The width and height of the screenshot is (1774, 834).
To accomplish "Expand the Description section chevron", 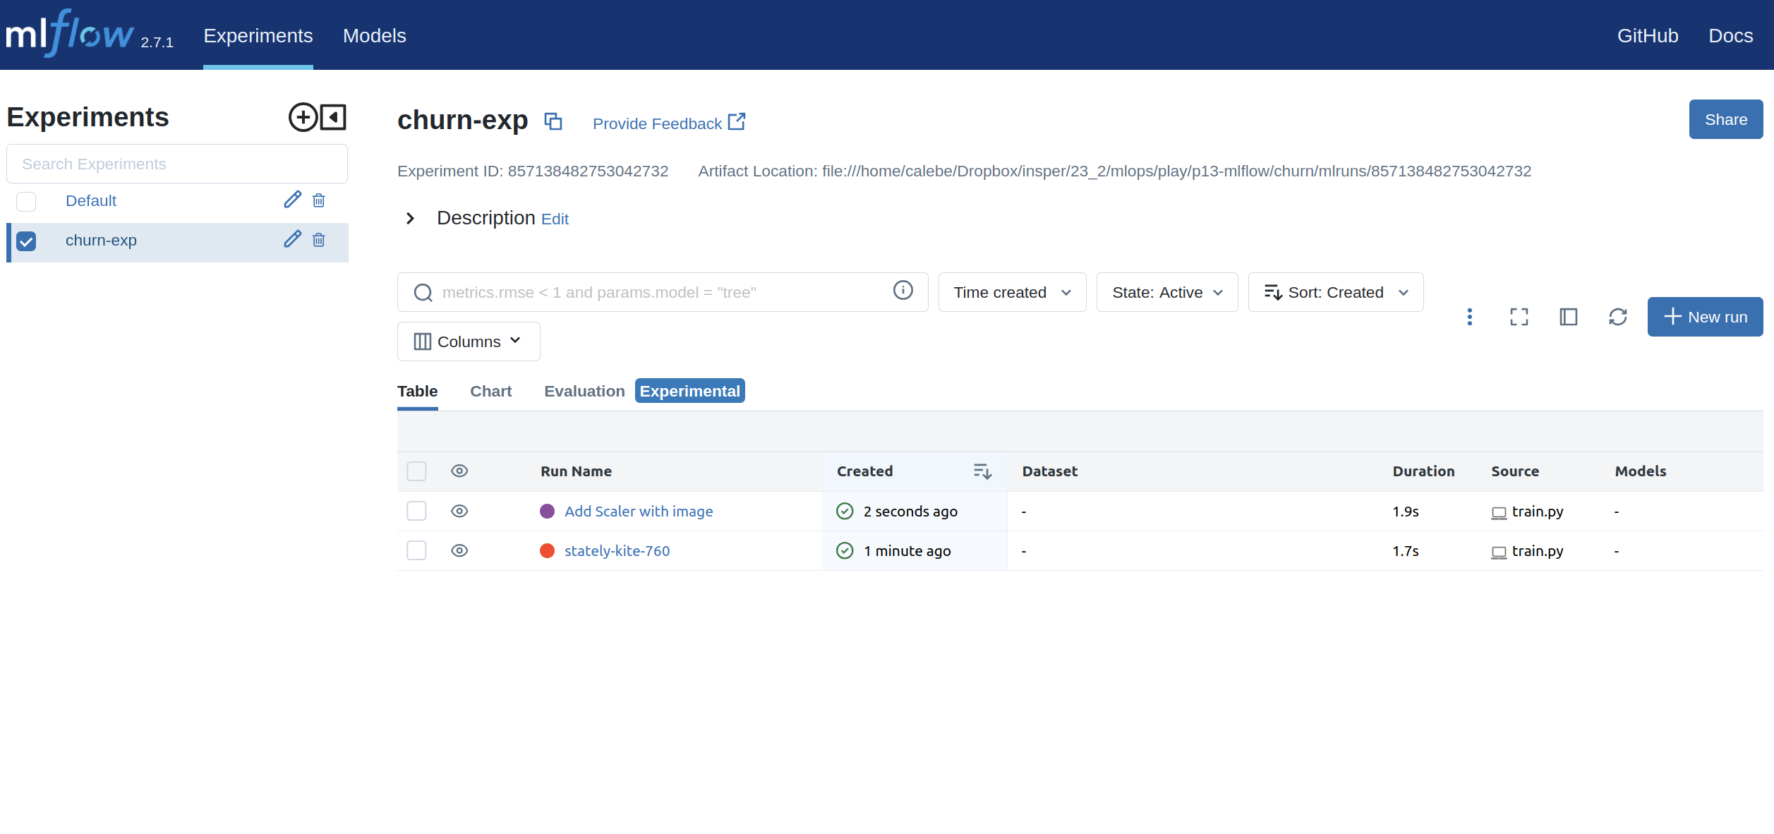I will pos(410,218).
